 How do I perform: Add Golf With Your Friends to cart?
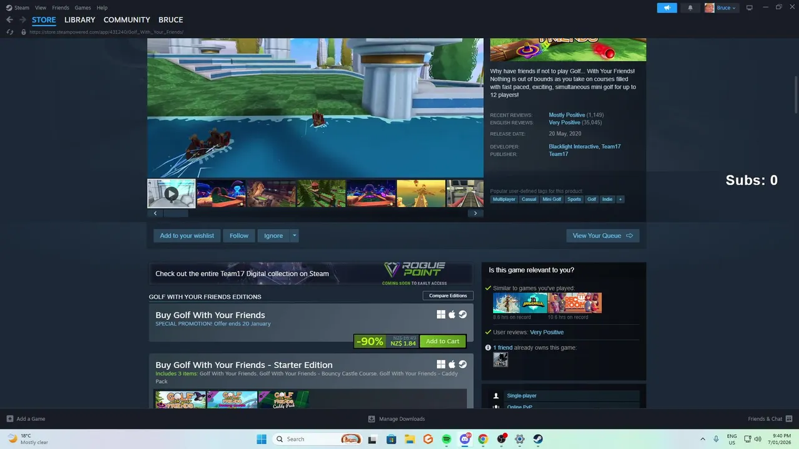pos(443,341)
